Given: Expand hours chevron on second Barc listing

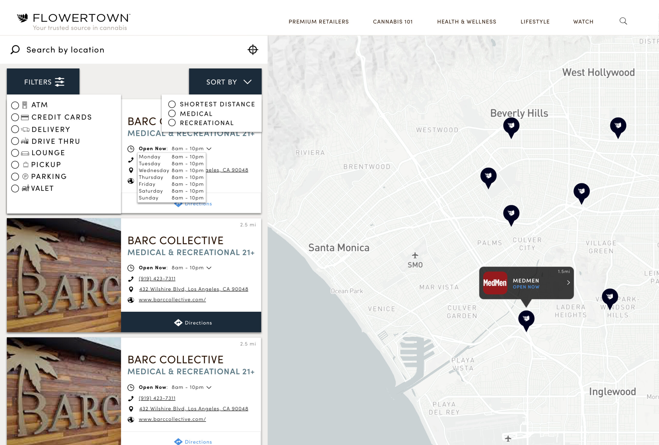Looking at the screenshot, I should click(x=209, y=268).
